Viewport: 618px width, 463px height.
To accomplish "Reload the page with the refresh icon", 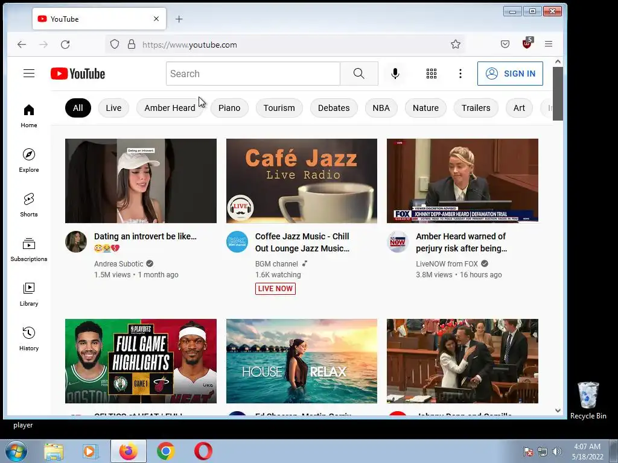I will [65, 45].
